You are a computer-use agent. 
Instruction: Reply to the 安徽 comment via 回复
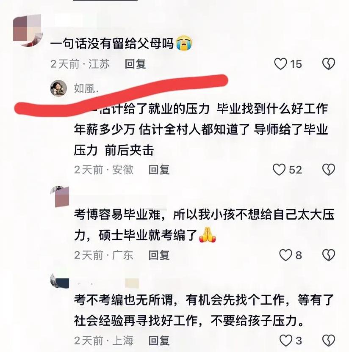159,170
